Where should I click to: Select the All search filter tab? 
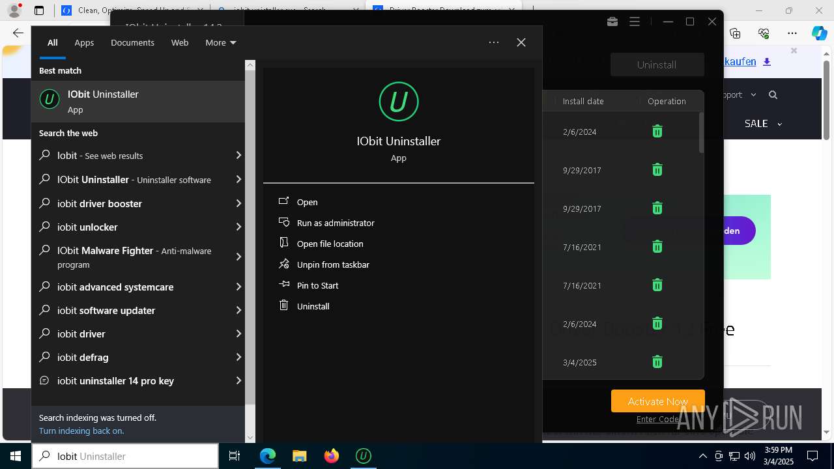(x=52, y=42)
